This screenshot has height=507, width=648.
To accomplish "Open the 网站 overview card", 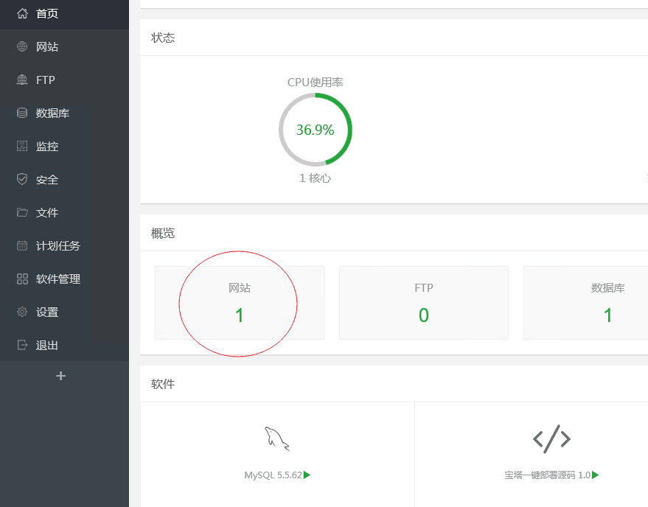I will click(240, 303).
